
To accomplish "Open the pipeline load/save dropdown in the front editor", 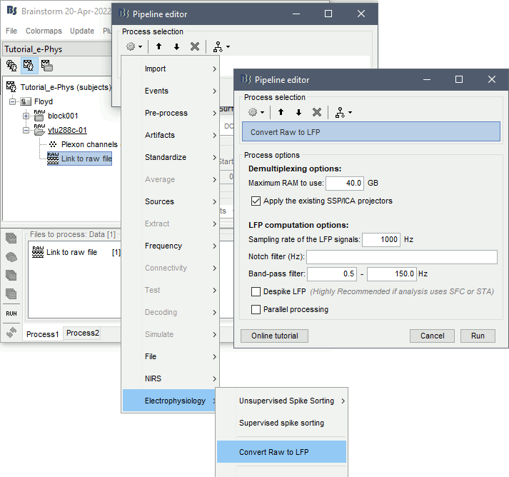I will (343, 112).
